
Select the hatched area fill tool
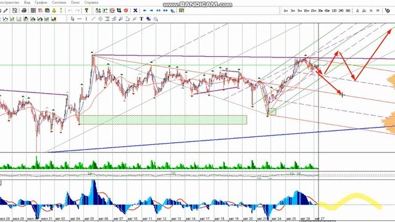click(156, 19)
